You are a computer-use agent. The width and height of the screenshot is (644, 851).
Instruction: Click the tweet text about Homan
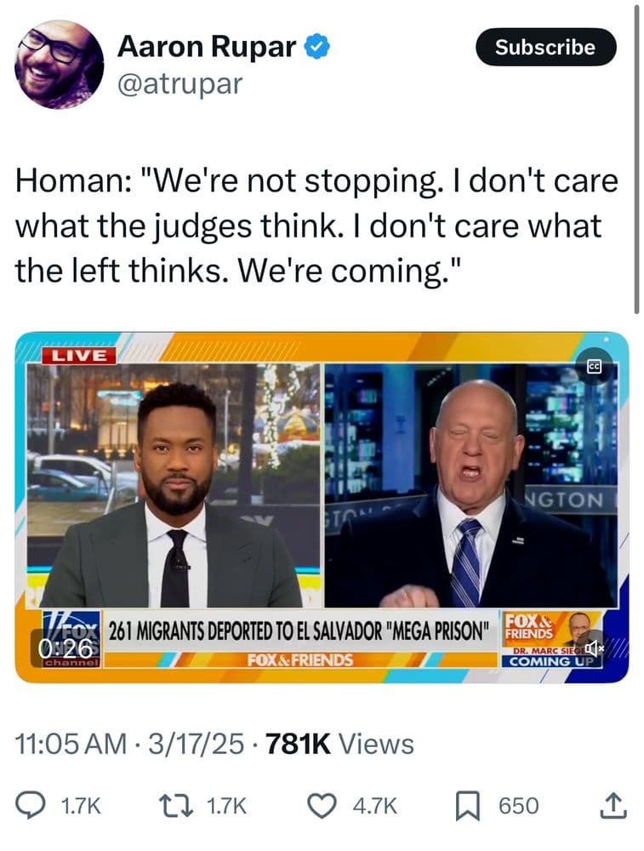pos(316,226)
